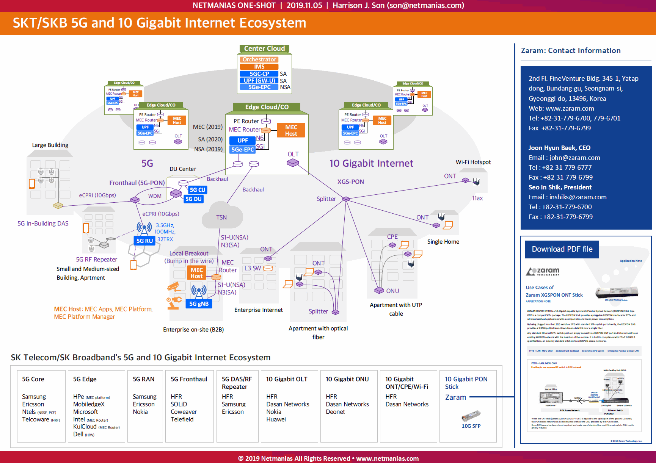Click the orange MEC Host box at Enterprise on-site
This screenshot has height=463, width=656.
tap(196, 273)
